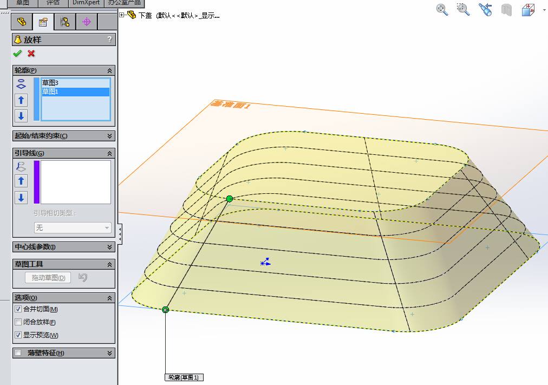Open the view orientation dropdown arrow
The width and height of the screenshot is (548, 385).
tap(544, 10)
